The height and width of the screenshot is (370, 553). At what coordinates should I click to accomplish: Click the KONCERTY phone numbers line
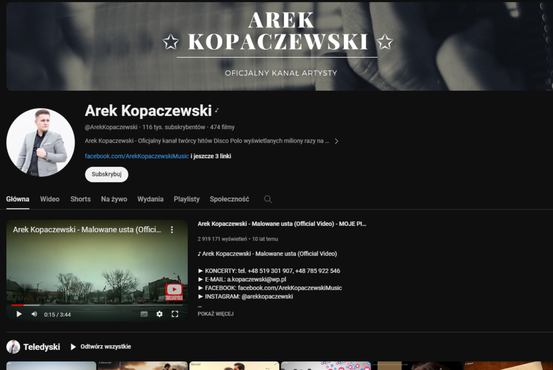click(x=269, y=271)
